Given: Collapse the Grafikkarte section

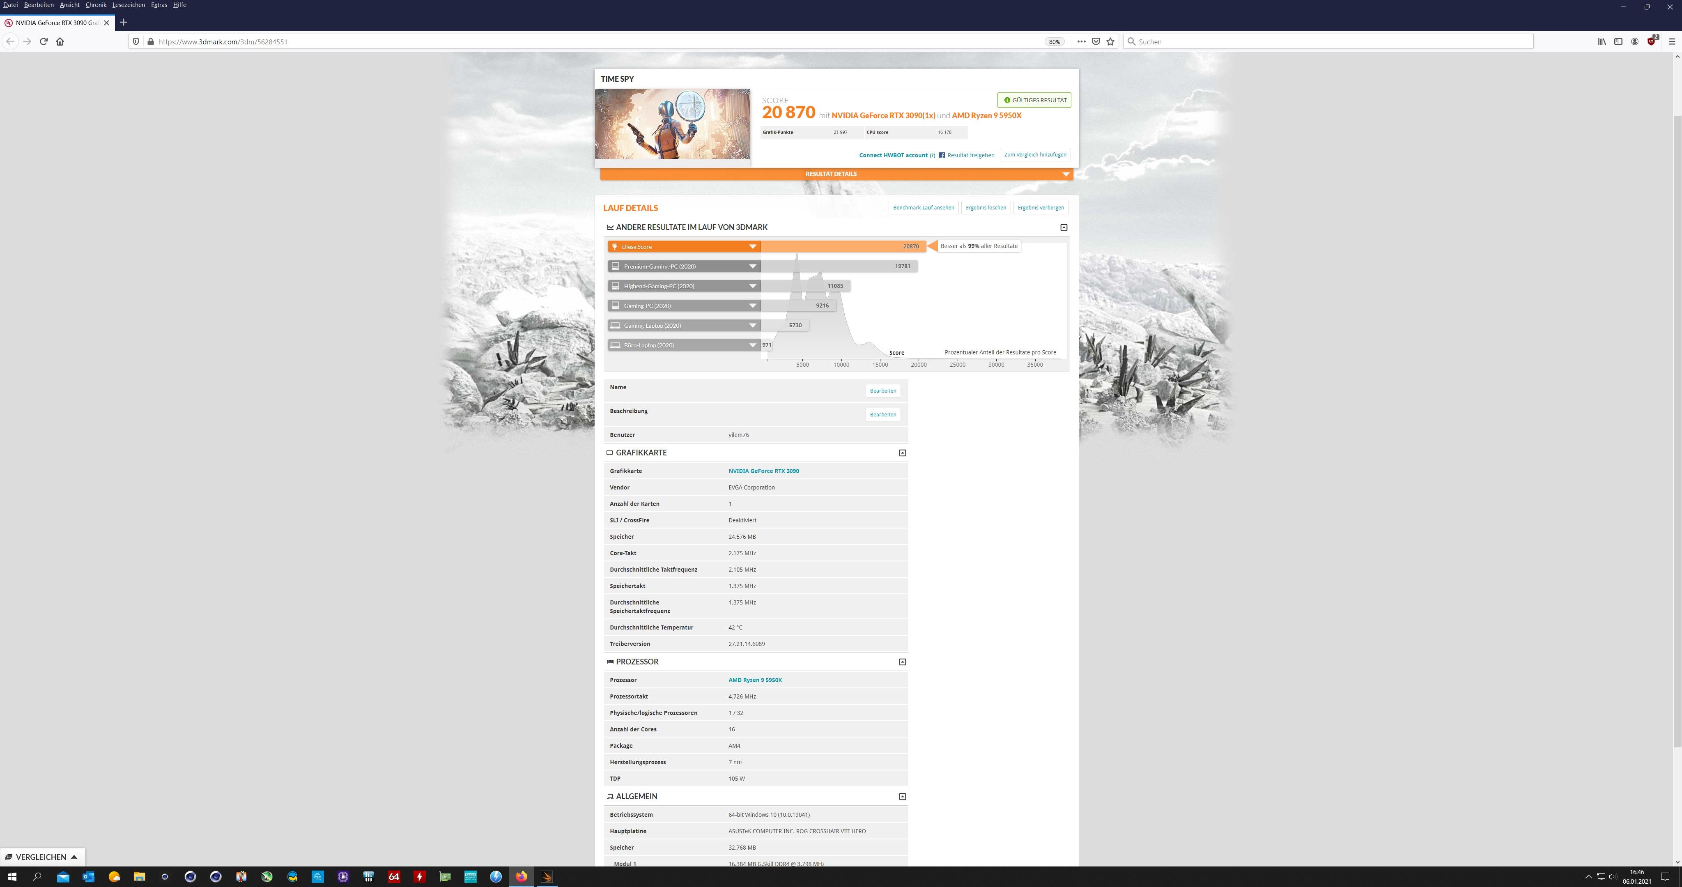Looking at the screenshot, I should pos(902,453).
